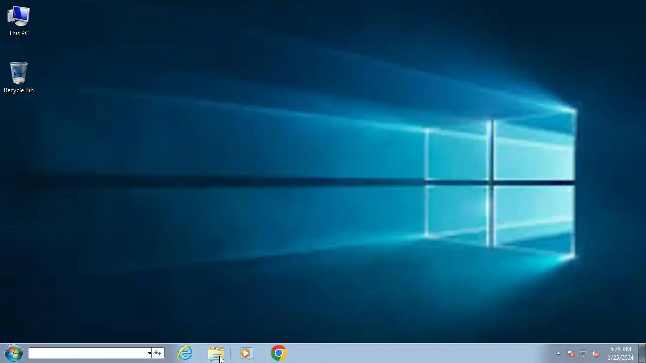Open the clock showing 5:28 PM

[x=620, y=353]
